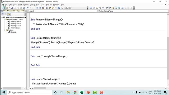Open the Tools menu
The height and width of the screenshot is (95, 169).
[43, 5]
